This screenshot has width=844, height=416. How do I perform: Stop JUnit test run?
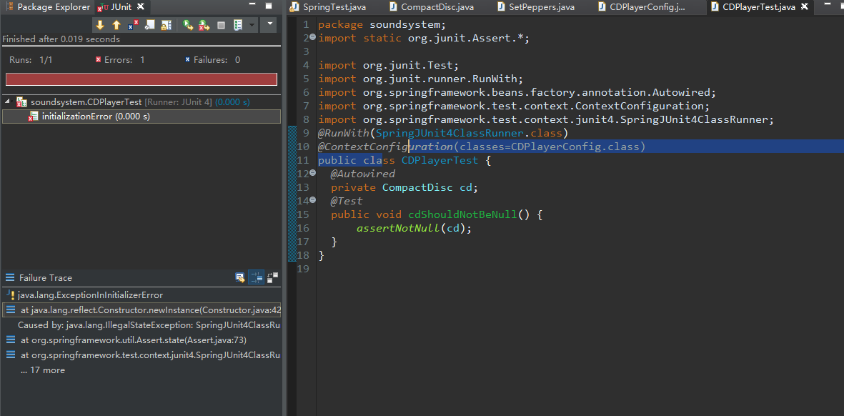[221, 25]
